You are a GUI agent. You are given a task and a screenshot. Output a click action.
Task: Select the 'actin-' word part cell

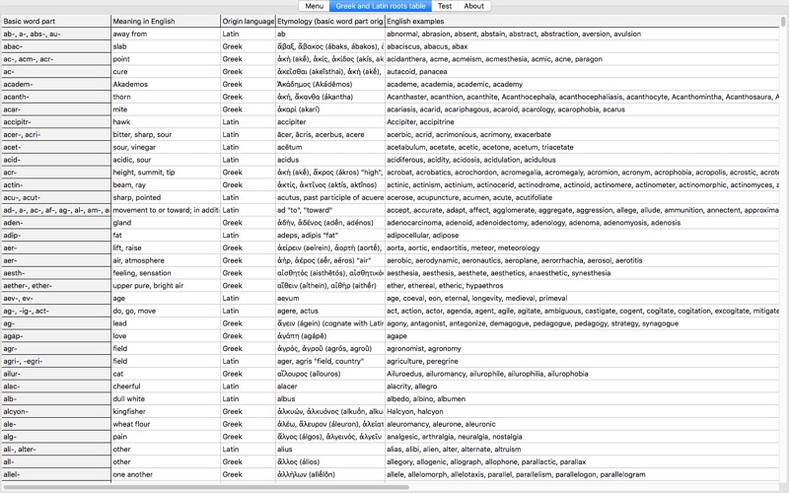(x=55, y=184)
